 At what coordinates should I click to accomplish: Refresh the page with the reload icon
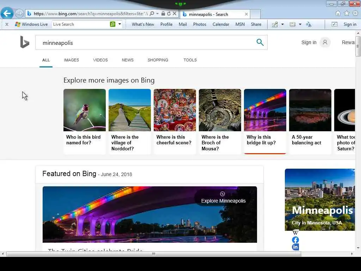tap(169, 14)
